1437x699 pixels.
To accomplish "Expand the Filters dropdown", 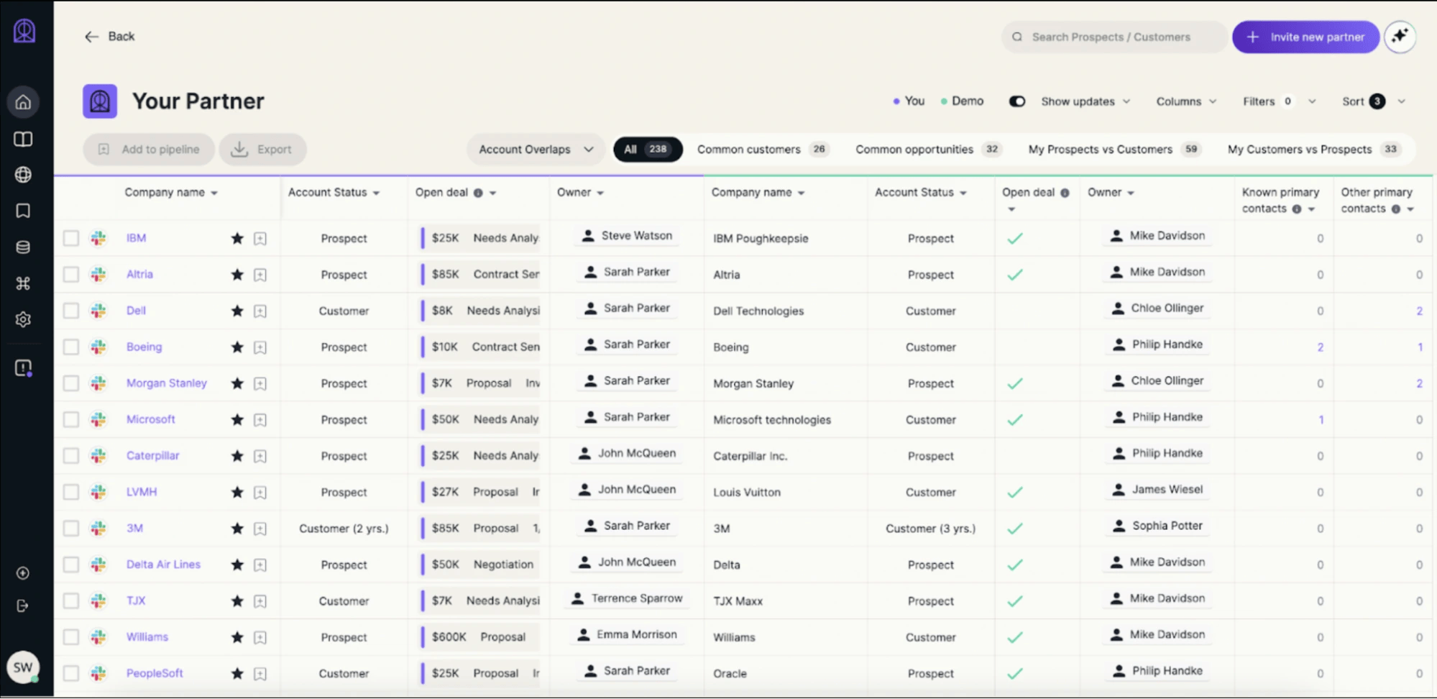I will click(x=1280, y=101).
